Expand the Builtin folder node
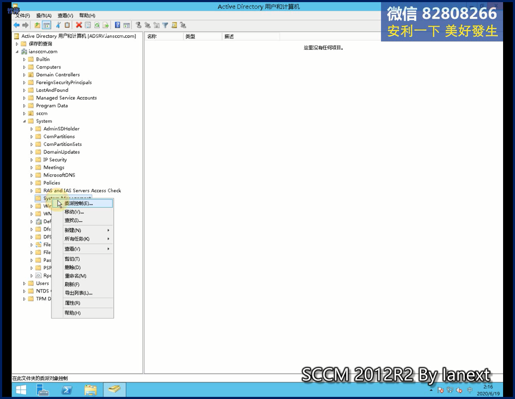Viewport: 515px width, 399px height. coord(24,60)
